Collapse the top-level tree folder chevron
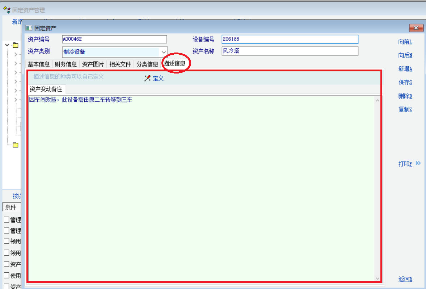The image size is (426, 289). 7,45
